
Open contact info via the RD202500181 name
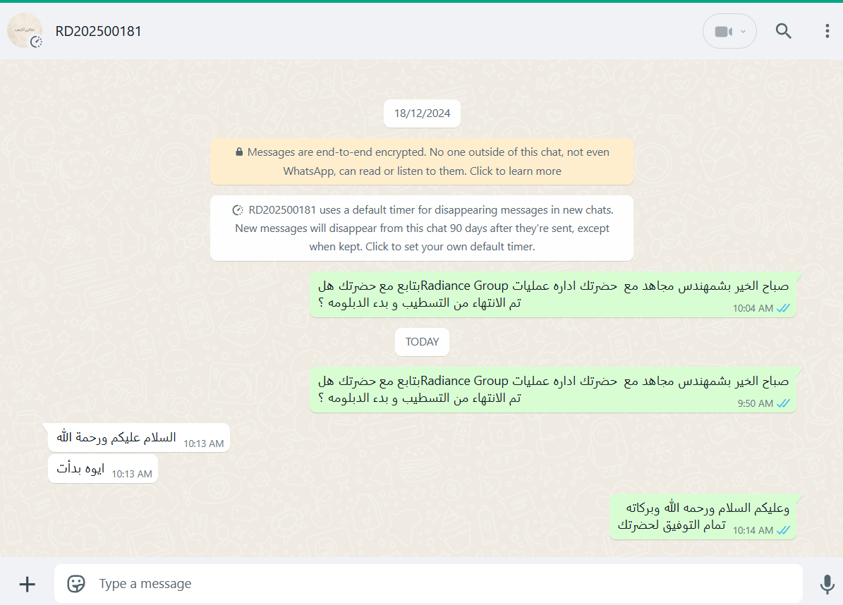(x=98, y=31)
